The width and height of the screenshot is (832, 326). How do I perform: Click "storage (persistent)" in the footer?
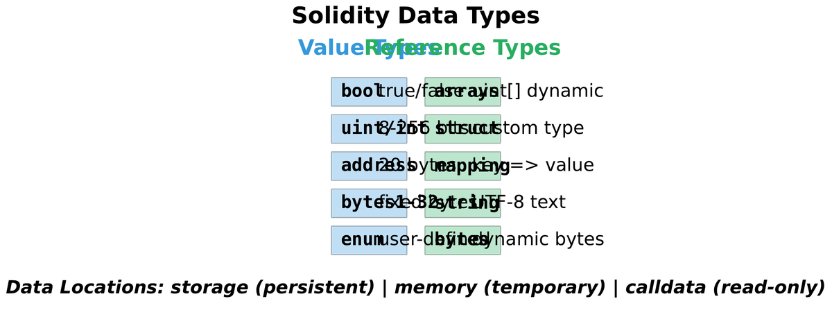pyautogui.click(x=272, y=288)
